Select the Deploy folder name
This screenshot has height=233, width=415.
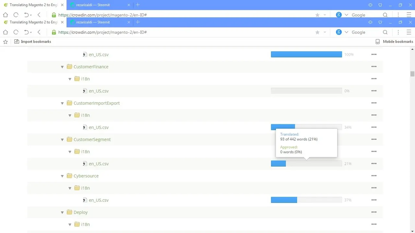(80, 212)
